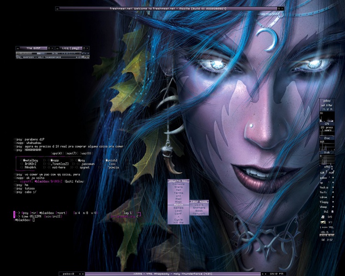345x276 pixels.
Task: Click nick @metalboy in IRC names list
Action: pyautogui.click(x=30, y=161)
